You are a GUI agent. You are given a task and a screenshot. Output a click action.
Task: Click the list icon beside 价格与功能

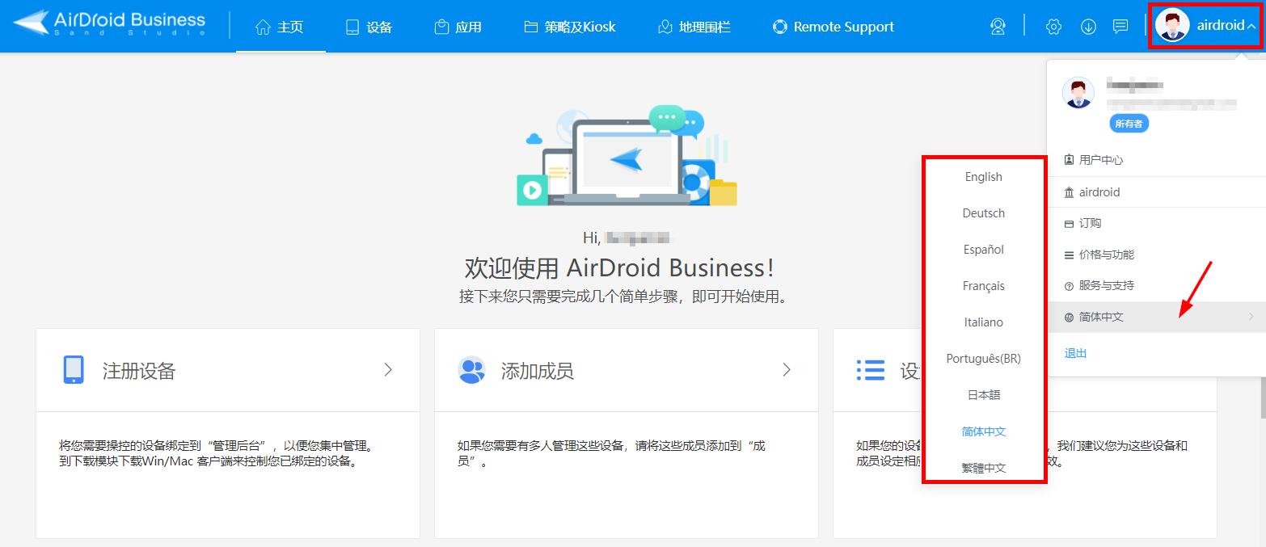[1070, 255]
